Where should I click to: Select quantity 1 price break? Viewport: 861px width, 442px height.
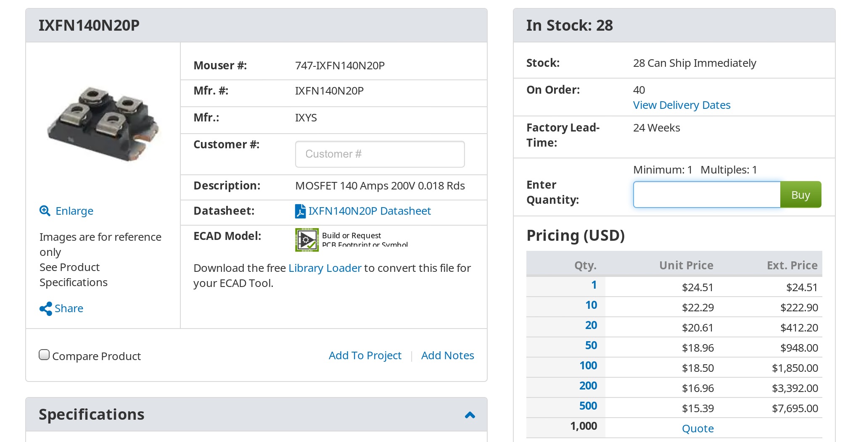[594, 285]
